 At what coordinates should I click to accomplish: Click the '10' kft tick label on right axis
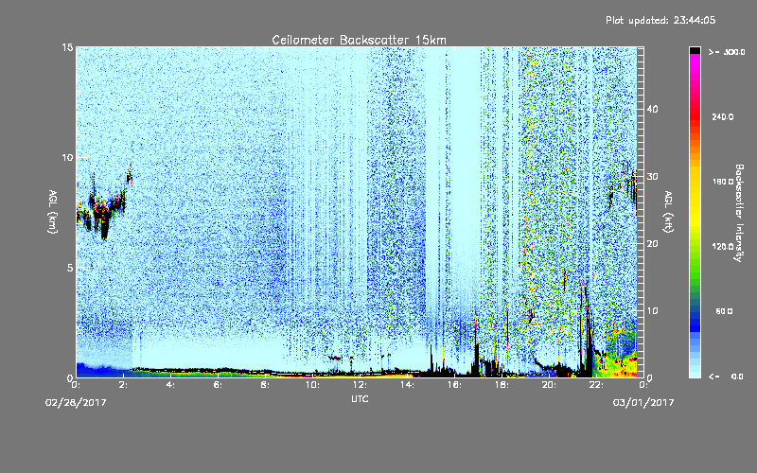click(x=652, y=311)
